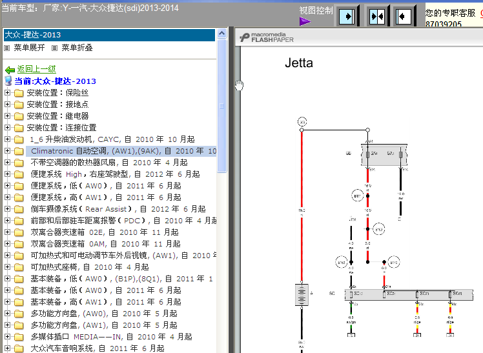Select 安装位置：继电器 item
Viewport: 483px width, 353px height.
(57, 116)
